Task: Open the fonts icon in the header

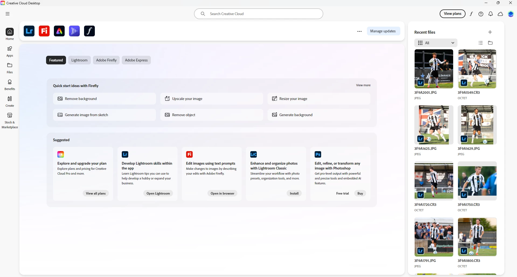Action: (471, 14)
